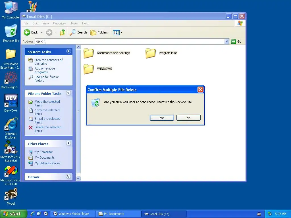Open the Edit menu
Viewport: 291px width, 218px height.
[35, 23]
